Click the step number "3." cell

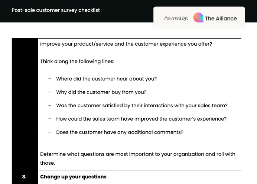(25, 177)
